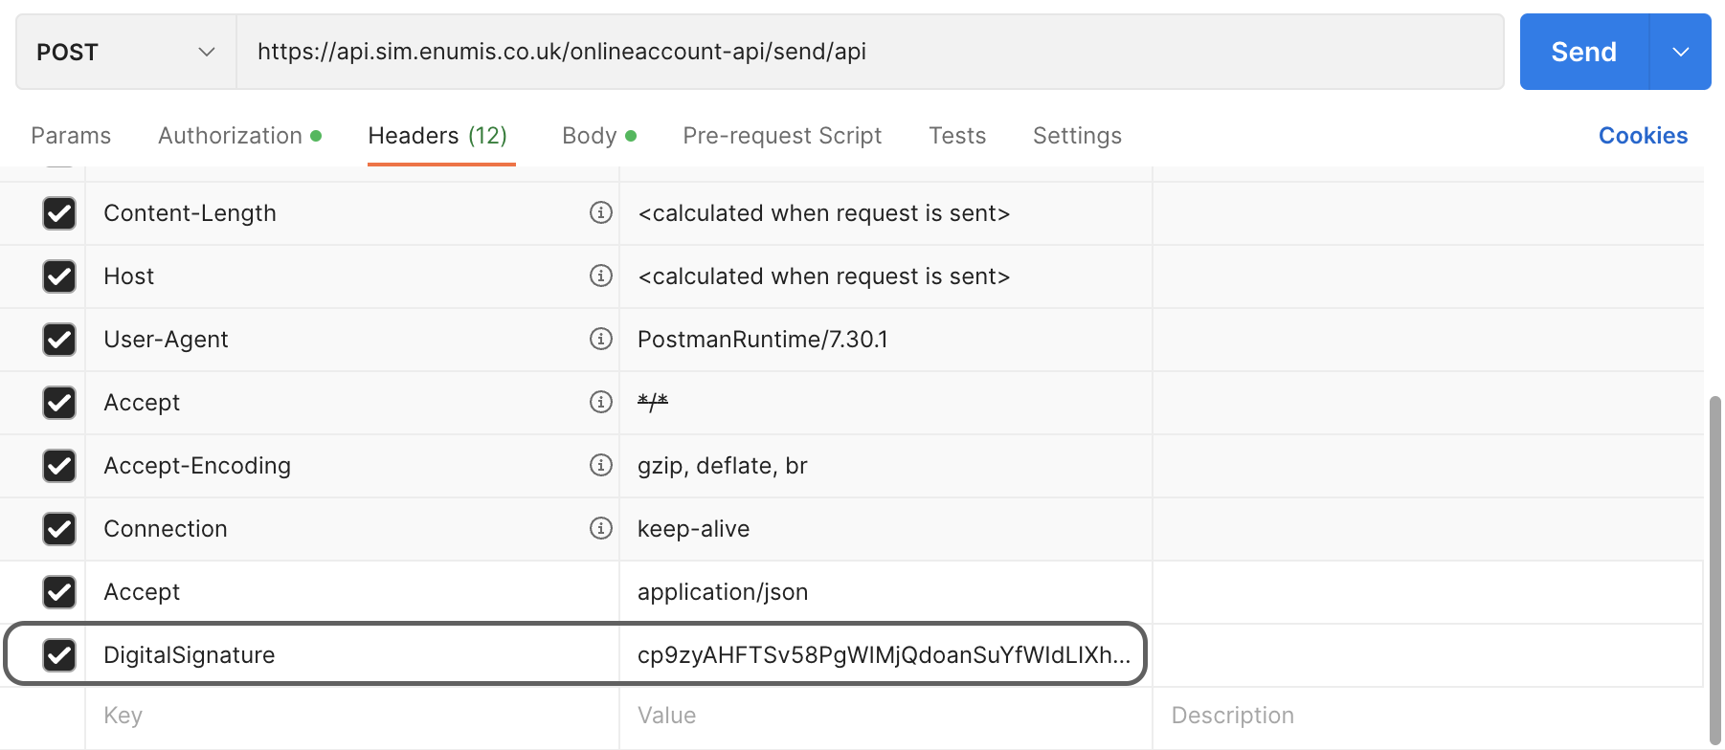Uncheck the User-Agent header checkbox
Screen dimensions: 1725x750
click(x=59, y=339)
